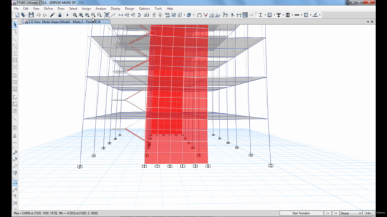Viewport: 387px width, 217px height.
Task: Click the Move Down in List arrow
Action: (x=160, y=15)
